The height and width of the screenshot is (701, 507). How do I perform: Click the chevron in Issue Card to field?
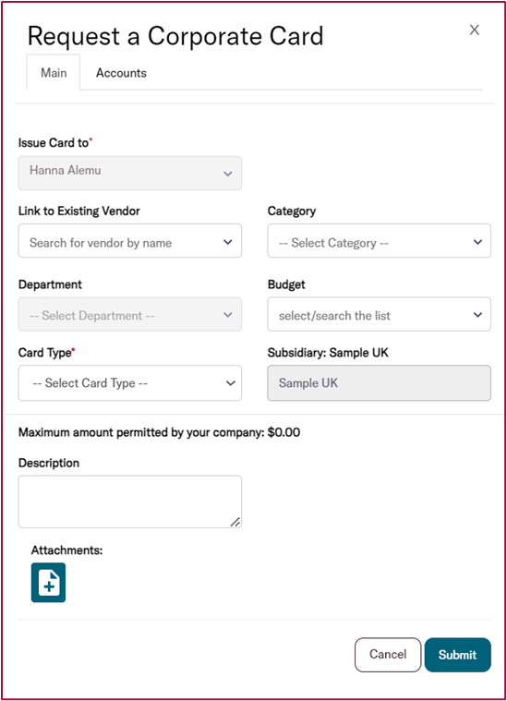pyautogui.click(x=228, y=174)
